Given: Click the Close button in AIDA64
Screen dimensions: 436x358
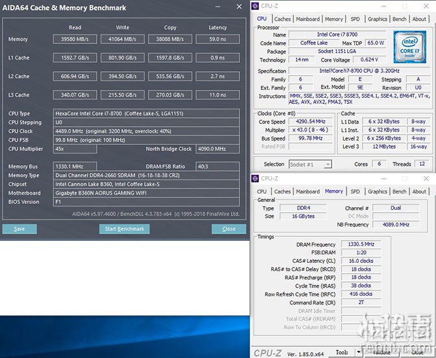Looking at the screenshot, I should (229, 229).
